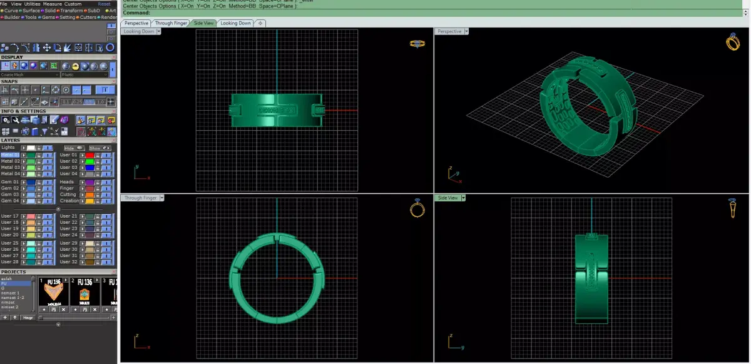The width and height of the screenshot is (751, 364).
Task: Click the Looking Down viewport ring icon
Action: click(x=417, y=43)
